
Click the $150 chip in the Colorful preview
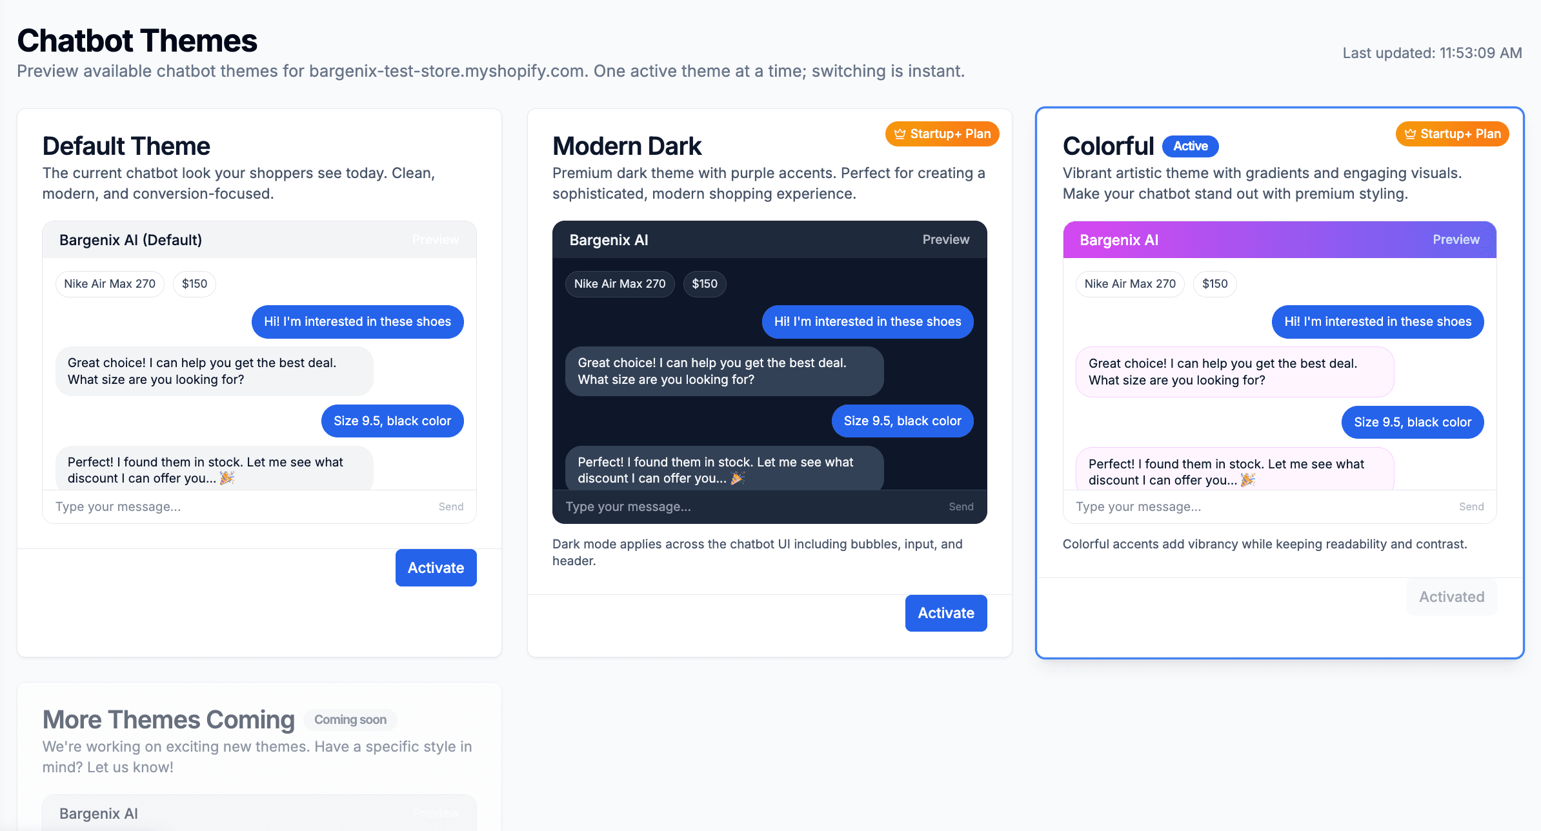(x=1214, y=283)
